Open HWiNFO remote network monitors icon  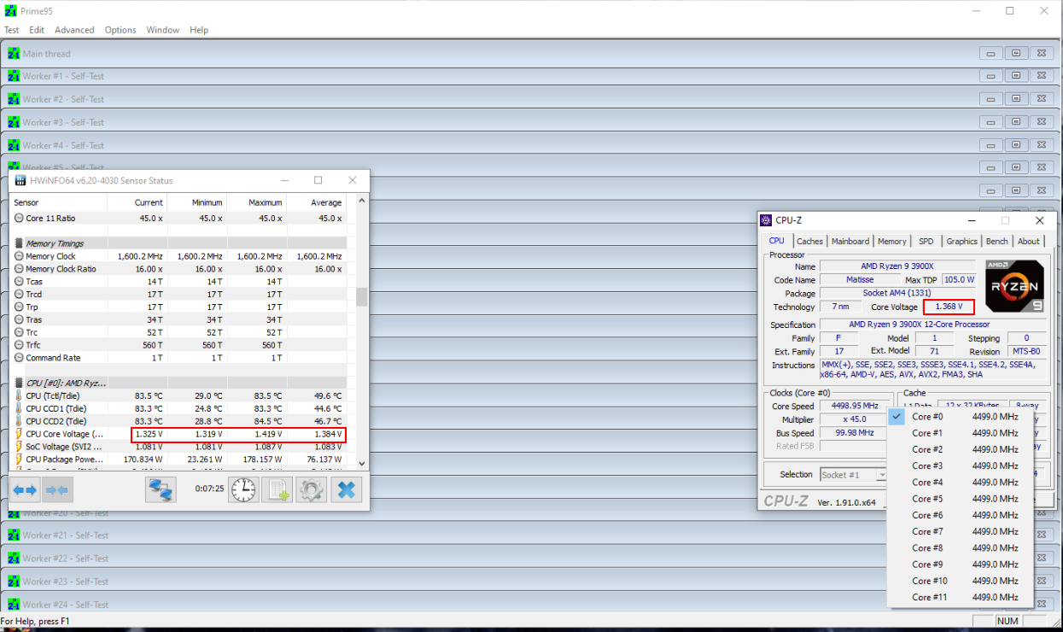[x=161, y=489]
